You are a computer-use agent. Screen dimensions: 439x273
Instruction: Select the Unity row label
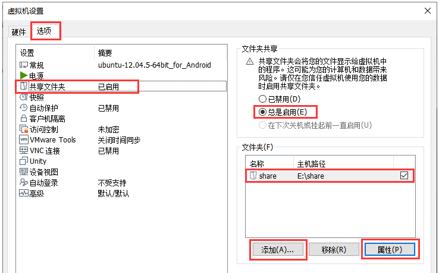(x=38, y=161)
